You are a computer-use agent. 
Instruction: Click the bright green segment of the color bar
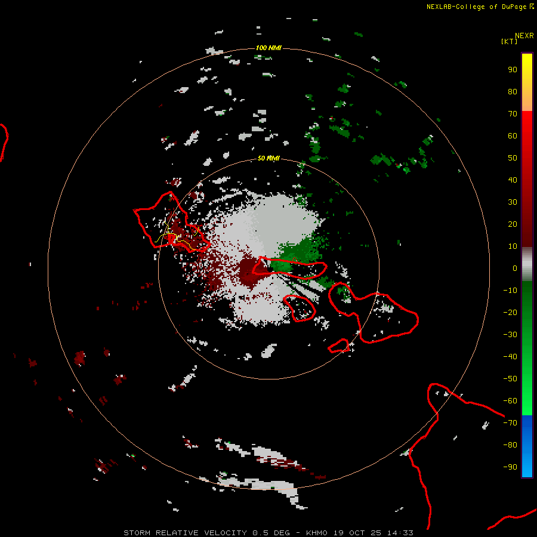coord(527,348)
